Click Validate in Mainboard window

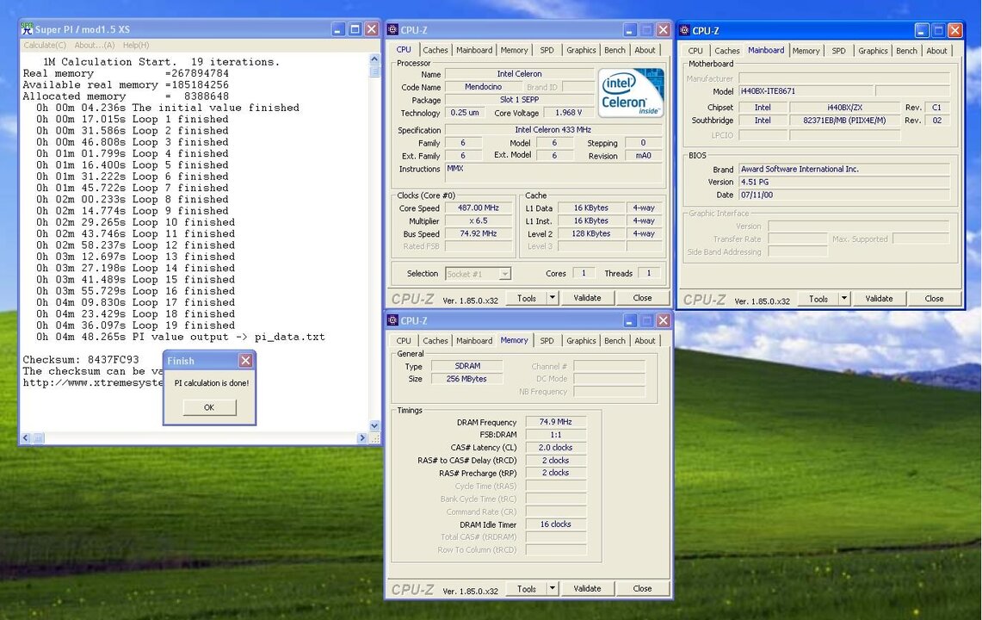point(880,299)
